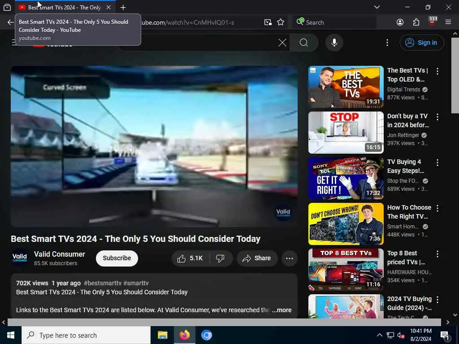
Task: Click the picture-in-picture icon in address bar
Action: click(x=268, y=22)
